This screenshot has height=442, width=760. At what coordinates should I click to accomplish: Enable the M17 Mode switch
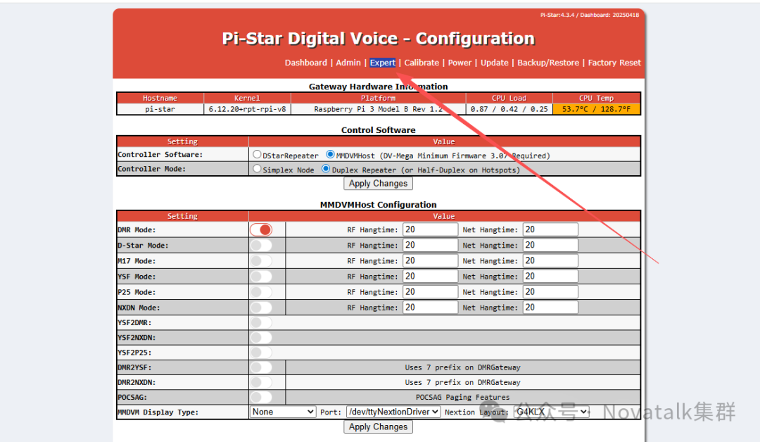point(261,260)
